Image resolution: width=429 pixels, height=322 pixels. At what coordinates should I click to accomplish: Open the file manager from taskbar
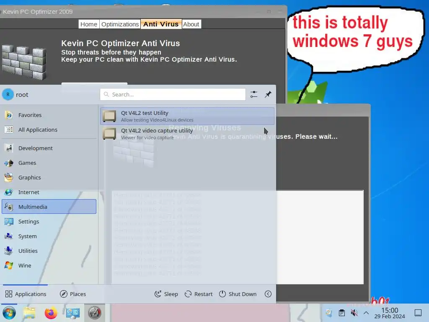[x=29, y=313]
